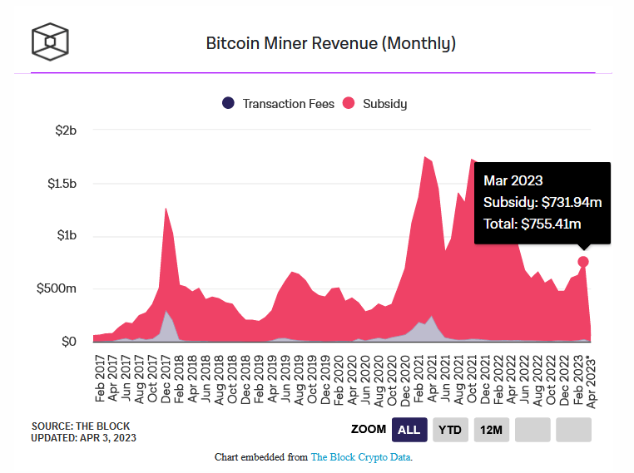The image size is (634, 473).
Task: Open The Block Crypto Data link
Action: click(361, 457)
